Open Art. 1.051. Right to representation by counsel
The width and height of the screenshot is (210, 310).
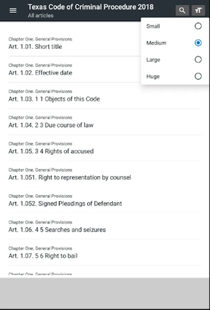point(70,177)
